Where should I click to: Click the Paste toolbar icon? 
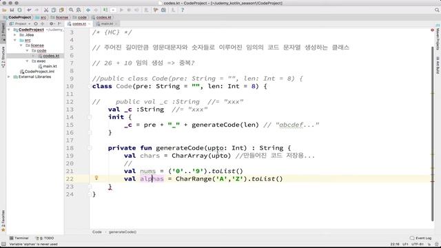61,10
